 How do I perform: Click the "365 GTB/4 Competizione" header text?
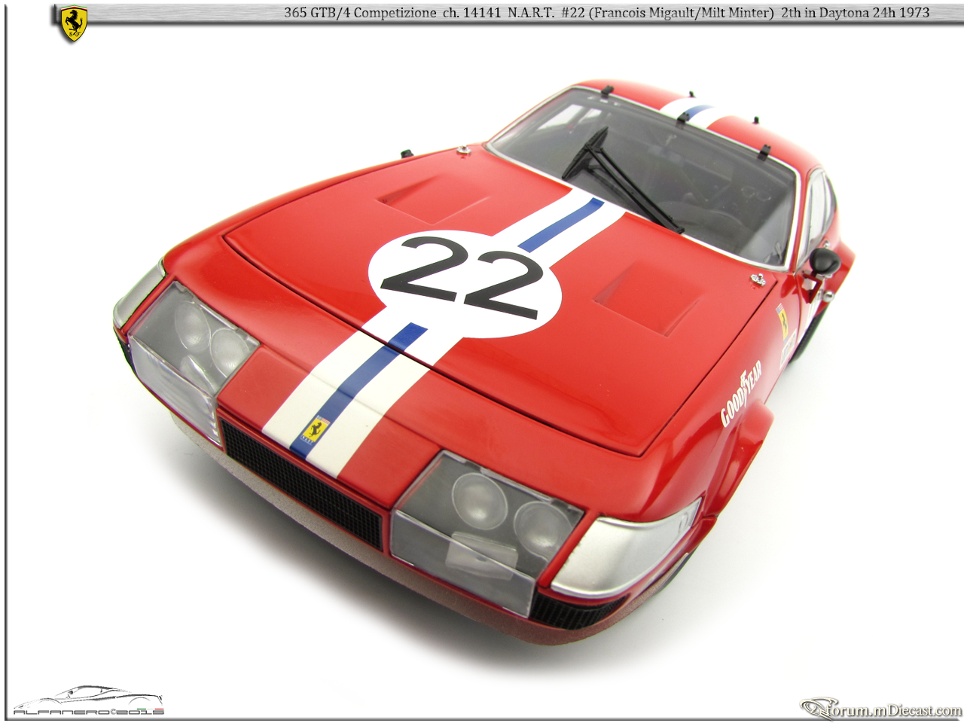[x=360, y=13]
